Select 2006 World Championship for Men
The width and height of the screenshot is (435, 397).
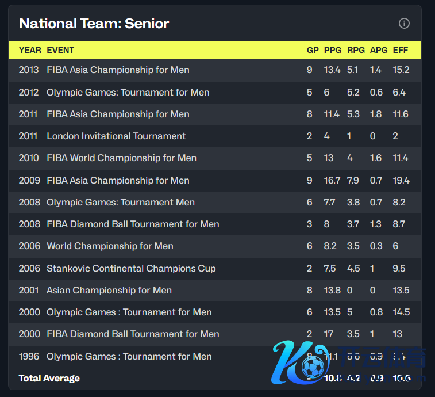(110, 246)
